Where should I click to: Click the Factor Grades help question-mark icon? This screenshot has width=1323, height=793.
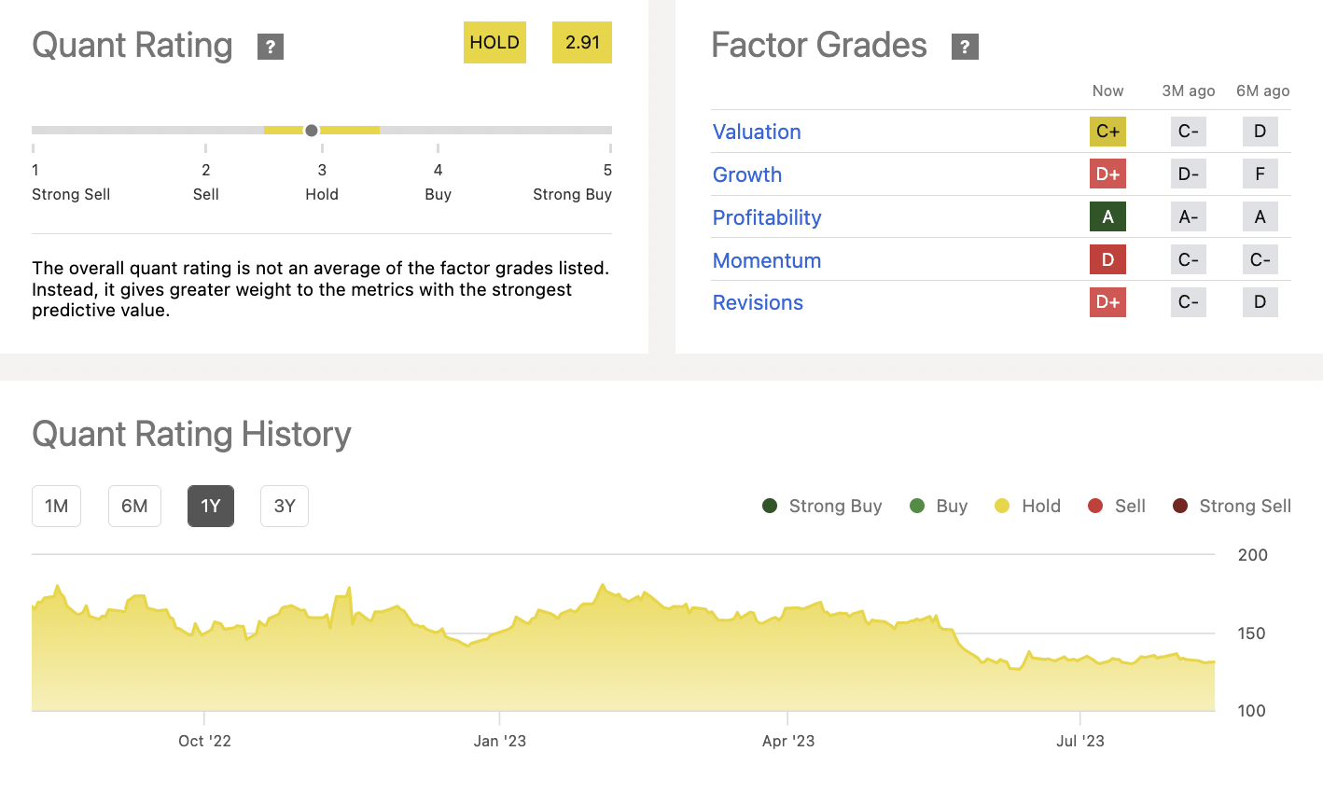pos(965,47)
